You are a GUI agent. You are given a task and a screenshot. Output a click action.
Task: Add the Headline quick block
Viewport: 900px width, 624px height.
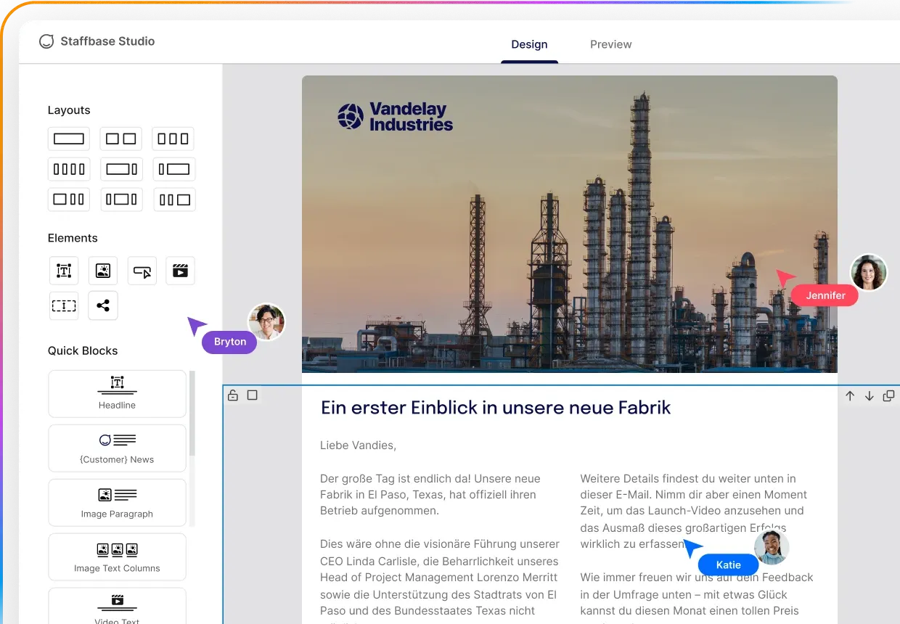pos(116,393)
